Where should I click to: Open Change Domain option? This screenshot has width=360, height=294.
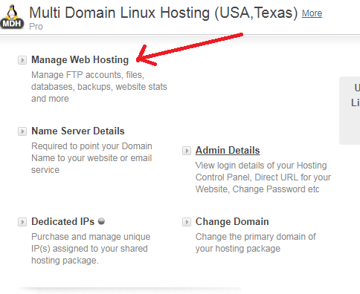pyautogui.click(x=232, y=222)
